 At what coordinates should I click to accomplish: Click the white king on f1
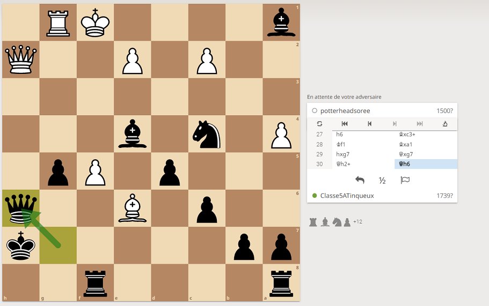pyautogui.click(x=95, y=23)
